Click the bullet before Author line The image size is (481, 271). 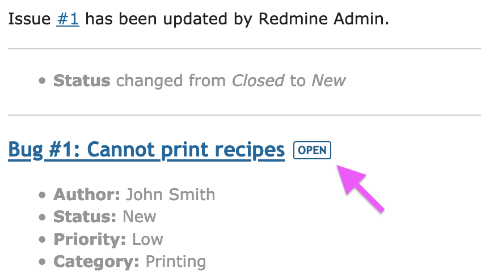coord(43,195)
